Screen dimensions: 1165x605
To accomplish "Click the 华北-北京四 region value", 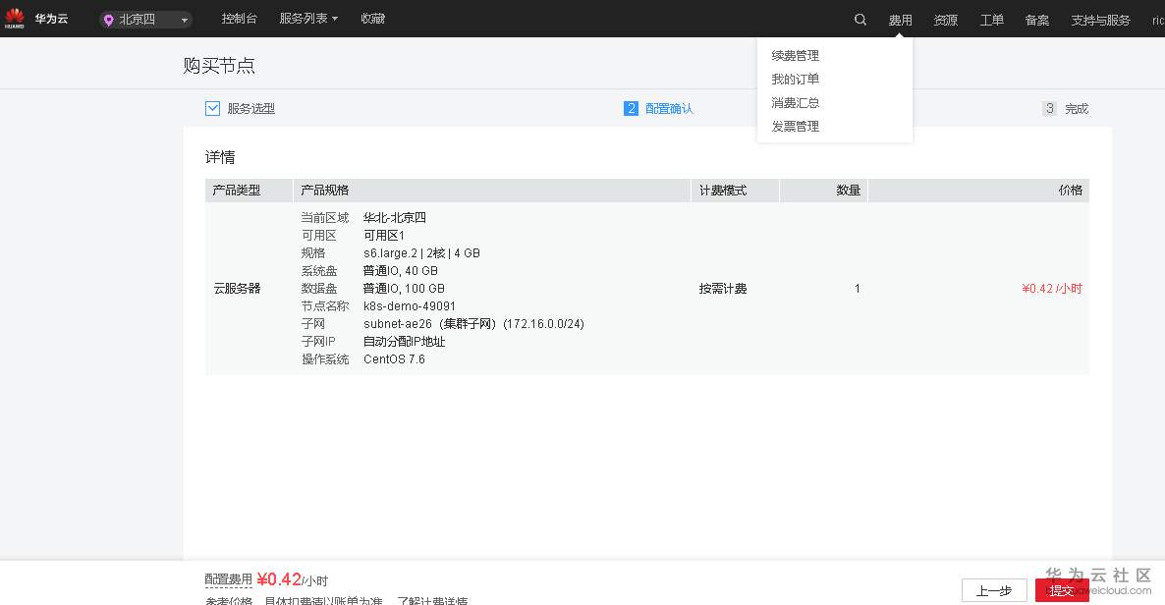I will [395, 218].
